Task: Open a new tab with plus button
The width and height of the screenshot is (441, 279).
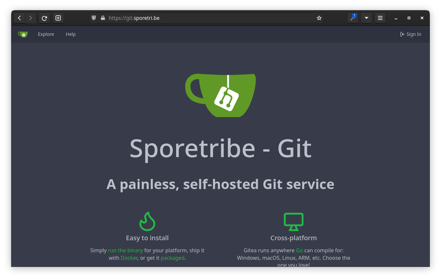Action: (58, 18)
